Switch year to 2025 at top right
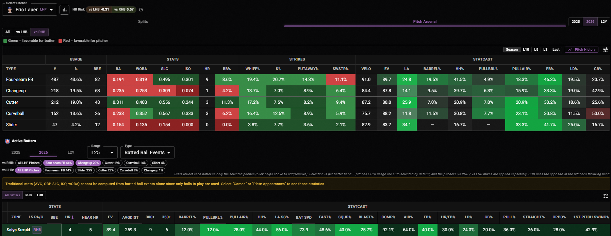The height and width of the screenshot is (236, 611). [576, 22]
